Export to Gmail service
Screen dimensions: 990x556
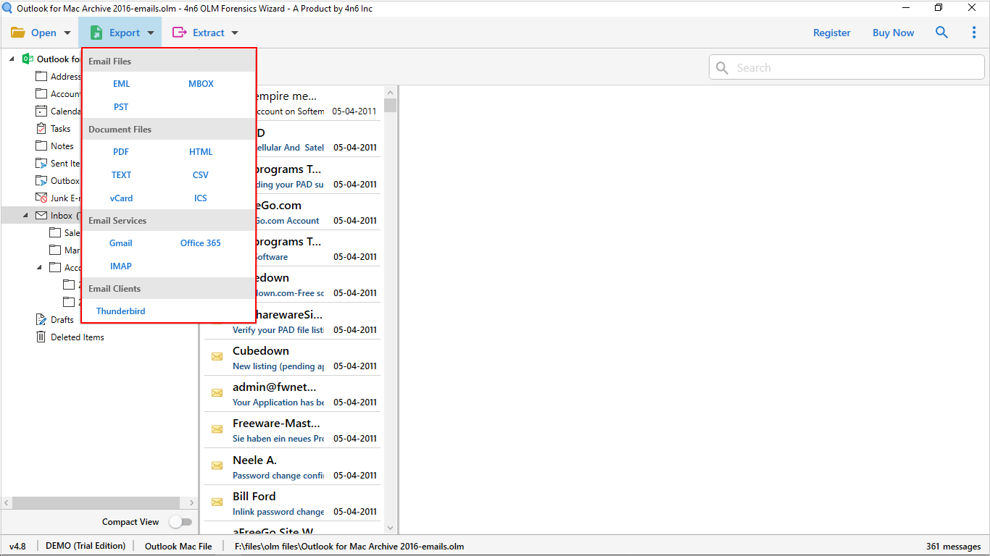click(121, 243)
